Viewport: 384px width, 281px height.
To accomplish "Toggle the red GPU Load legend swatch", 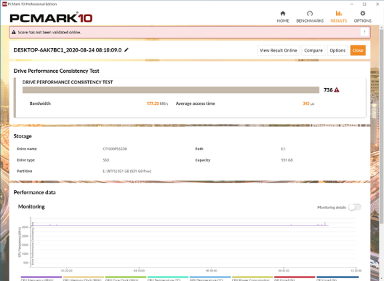I will click(295, 277).
